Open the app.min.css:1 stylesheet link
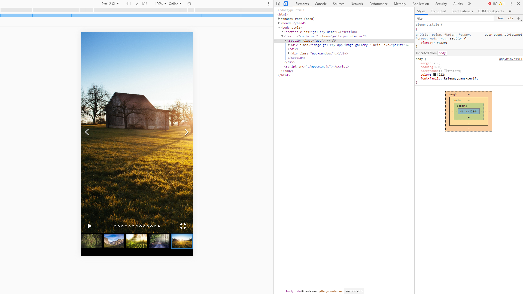Screen dimensions: 523x294 510,59
